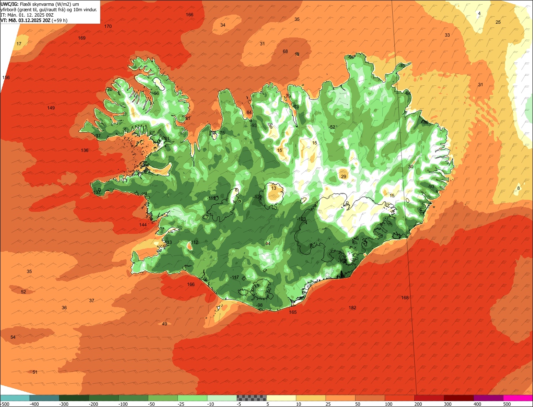Click the line starting 'yfirborð (grænt til, gul/rautt frá)'
The image size is (533, 407).
(x=49, y=9)
